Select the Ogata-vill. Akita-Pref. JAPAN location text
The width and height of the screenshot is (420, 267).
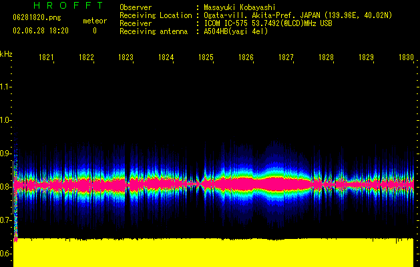pos(298,15)
